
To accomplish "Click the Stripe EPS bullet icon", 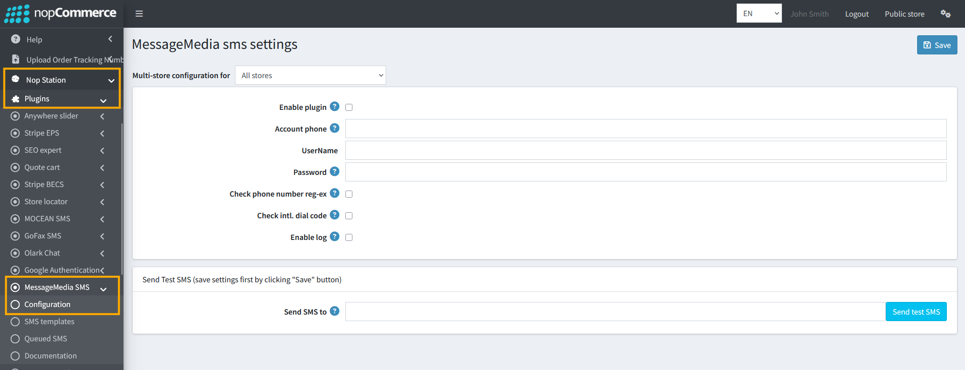I will pyautogui.click(x=15, y=133).
